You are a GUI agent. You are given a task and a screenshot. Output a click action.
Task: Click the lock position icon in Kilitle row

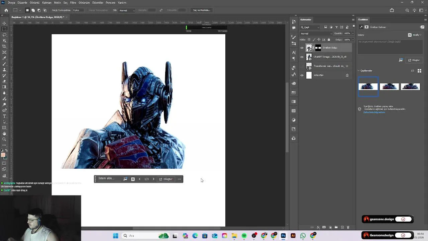[x=319, y=39]
